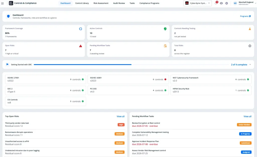The image size is (257, 157).
Task: Open the Open Risks summary card
Action: [44, 49]
